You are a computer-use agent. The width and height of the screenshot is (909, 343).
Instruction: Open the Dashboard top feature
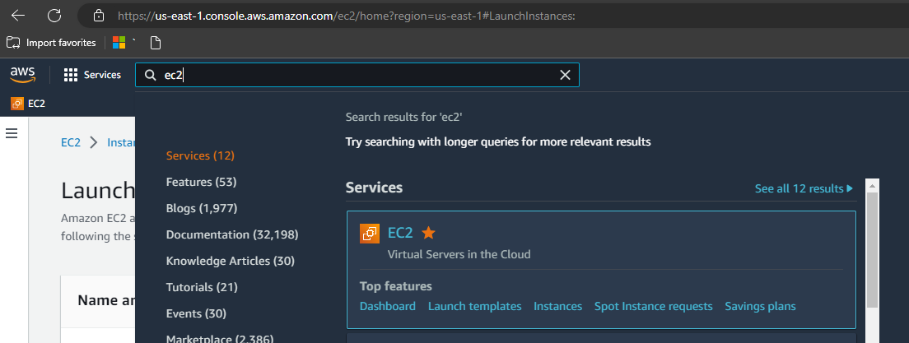point(387,306)
